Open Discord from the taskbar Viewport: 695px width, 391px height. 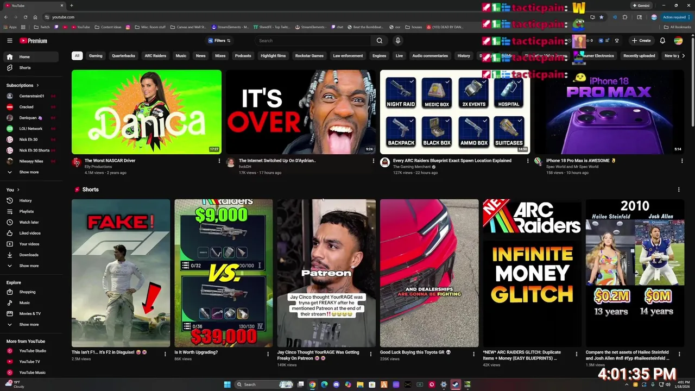(336, 384)
